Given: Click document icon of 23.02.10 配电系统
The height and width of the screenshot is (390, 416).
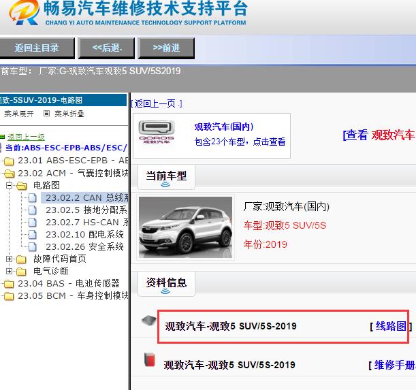Looking at the screenshot, I should (33, 234).
